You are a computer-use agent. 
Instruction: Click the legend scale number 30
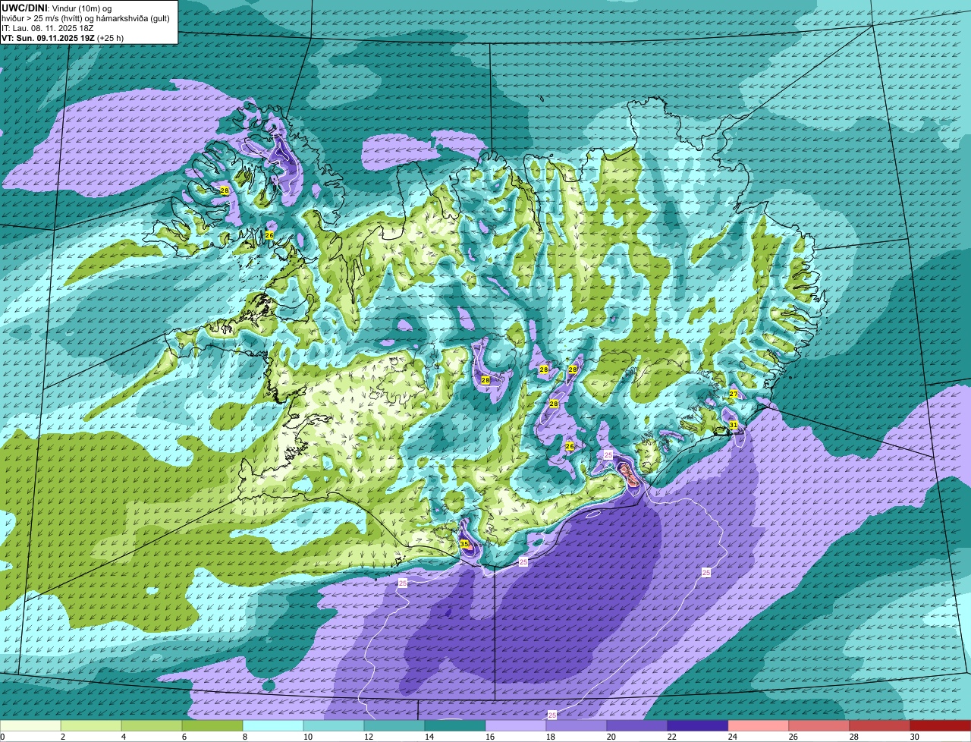915,737
